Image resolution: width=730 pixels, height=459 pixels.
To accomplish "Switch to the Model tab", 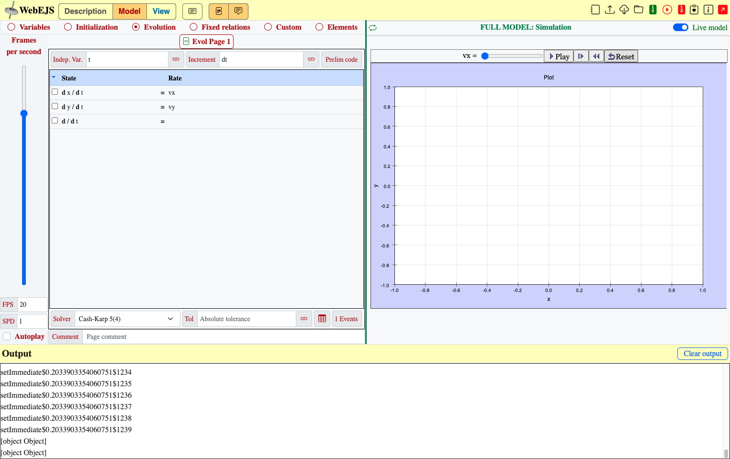I will click(130, 11).
